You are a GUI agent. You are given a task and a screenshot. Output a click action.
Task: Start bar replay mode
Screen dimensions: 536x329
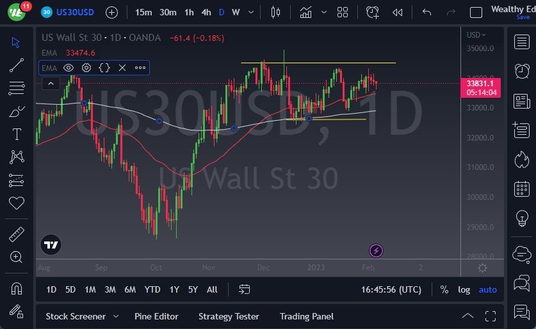point(398,13)
